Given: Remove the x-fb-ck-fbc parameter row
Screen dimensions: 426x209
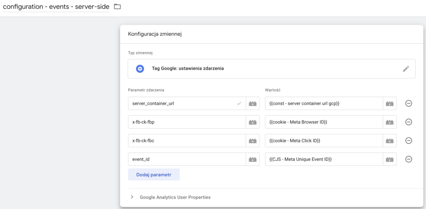Looking at the screenshot, I should (409, 141).
